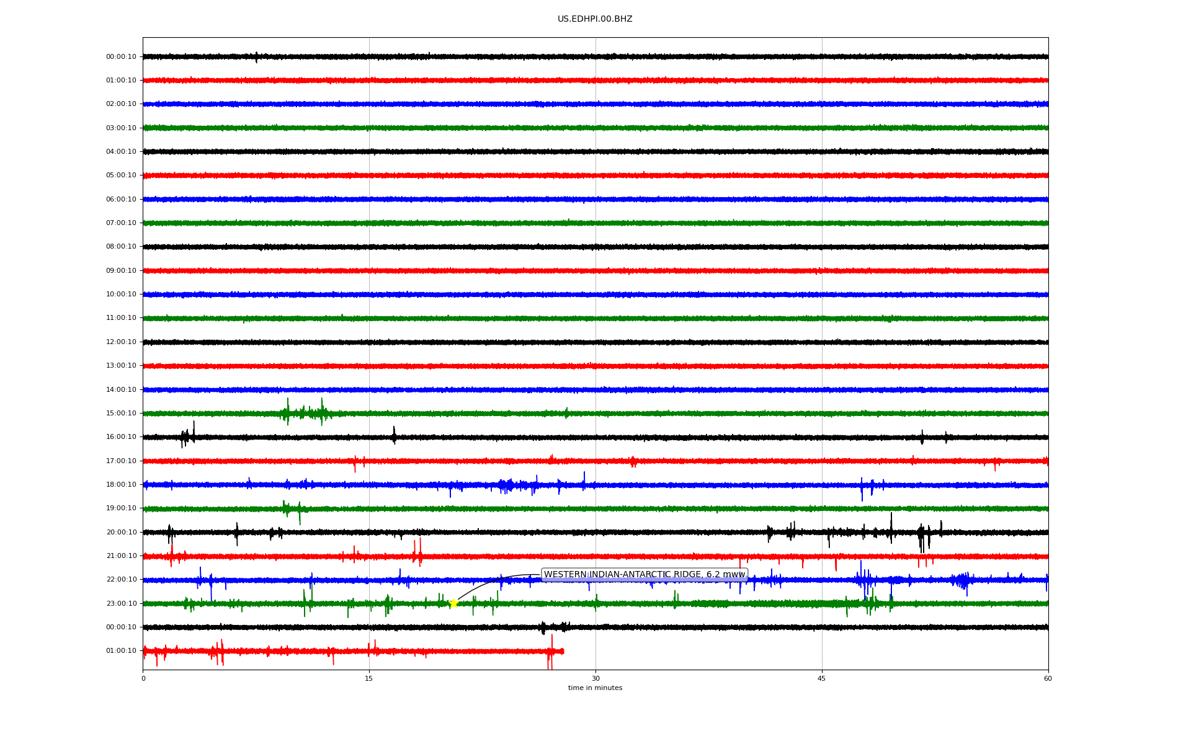Click the yellow earthquake star marker

[x=453, y=603]
